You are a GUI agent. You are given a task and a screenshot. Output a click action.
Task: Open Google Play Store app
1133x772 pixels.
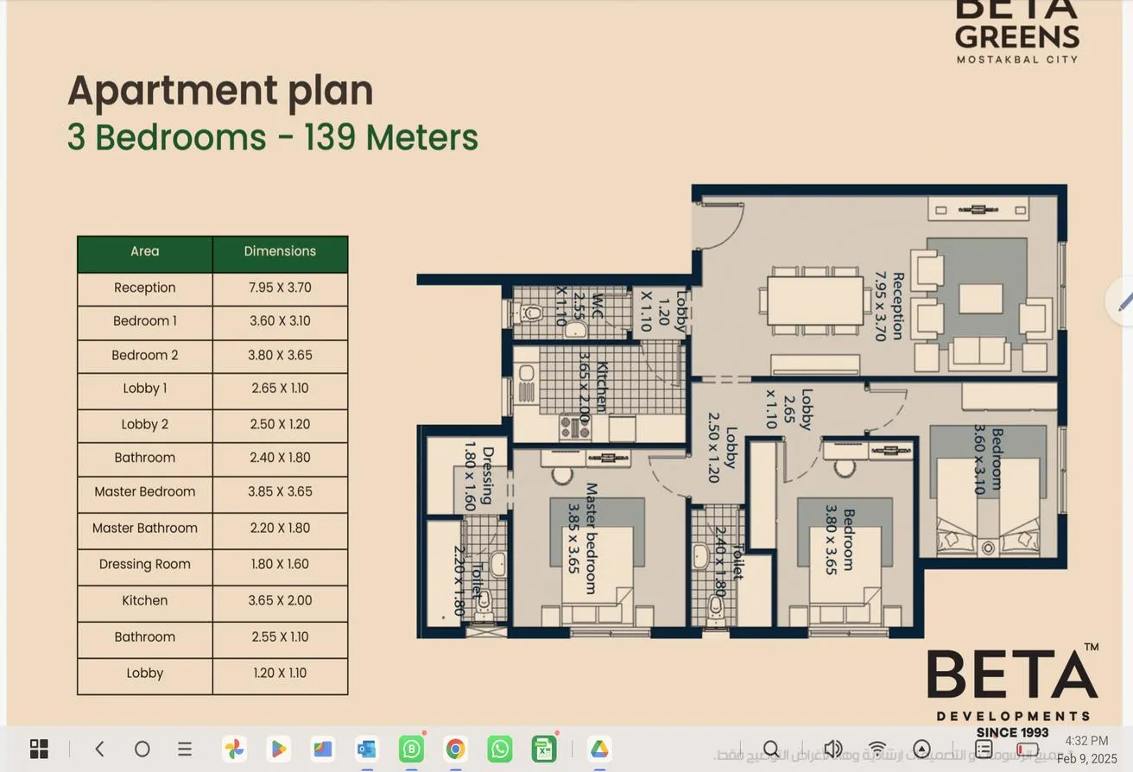(x=278, y=749)
